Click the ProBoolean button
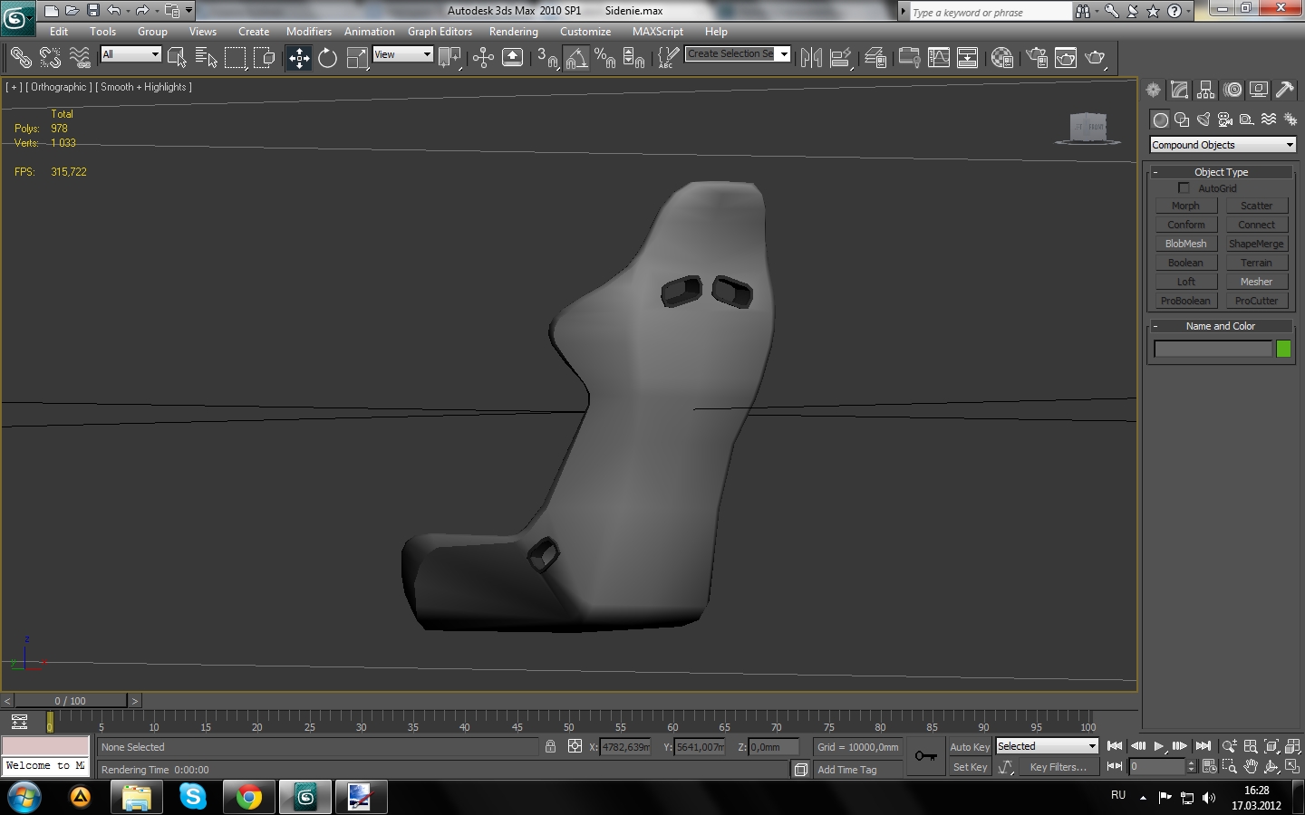This screenshot has height=815, width=1305. (1185, 301)
